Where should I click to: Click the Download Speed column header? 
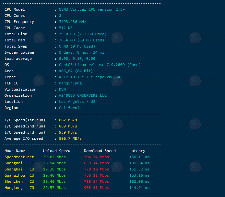pos(100,151)
